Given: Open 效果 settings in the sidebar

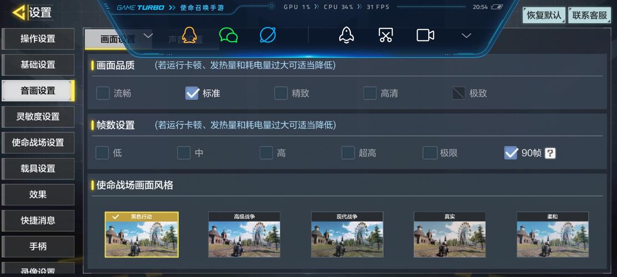Looking at the screenshot, I should (38, 194).
